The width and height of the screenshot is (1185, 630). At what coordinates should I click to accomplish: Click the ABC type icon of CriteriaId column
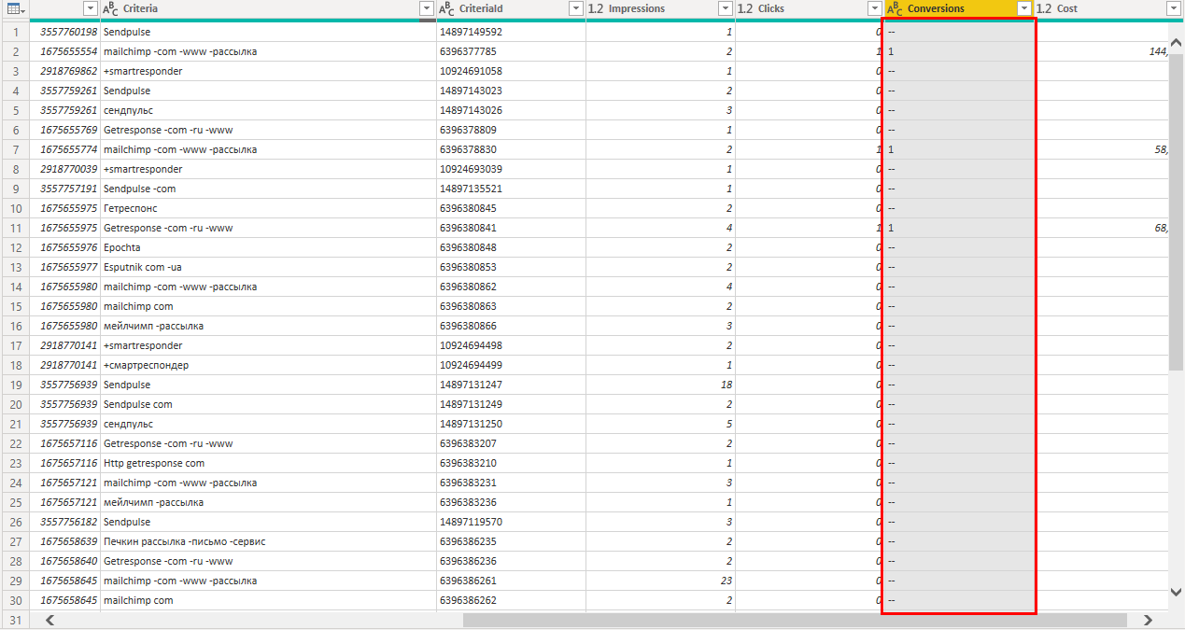[x=446, y=8]
